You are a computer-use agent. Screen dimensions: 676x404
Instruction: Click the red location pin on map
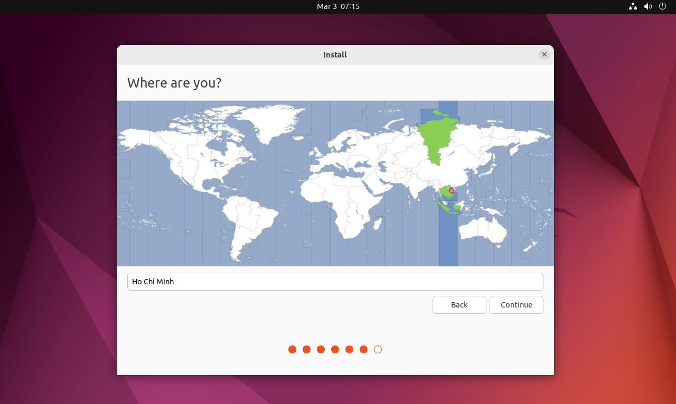click(x=452, y=190)
